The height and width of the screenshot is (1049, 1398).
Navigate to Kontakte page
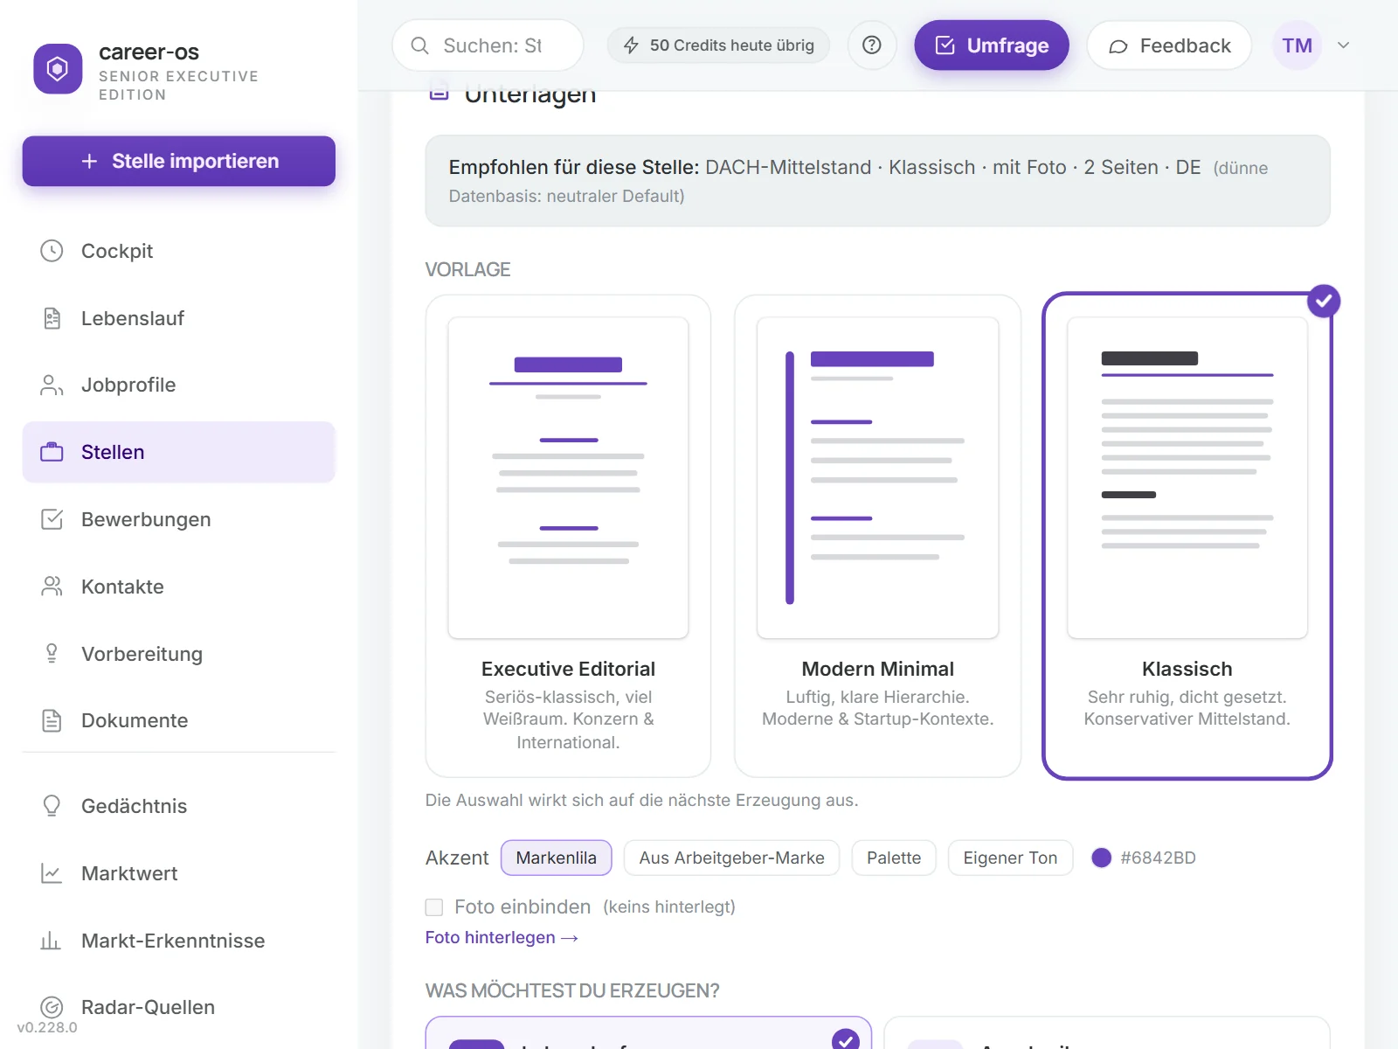pyautogui.click(x=179, y=587)
